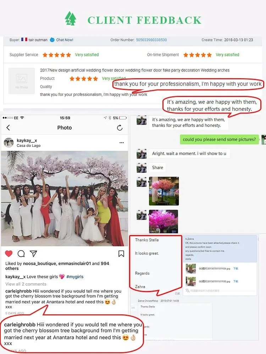This screenshot has height=354, width=266.
Task: Expand View all 2 comments
Action: (x=26, y=284)
